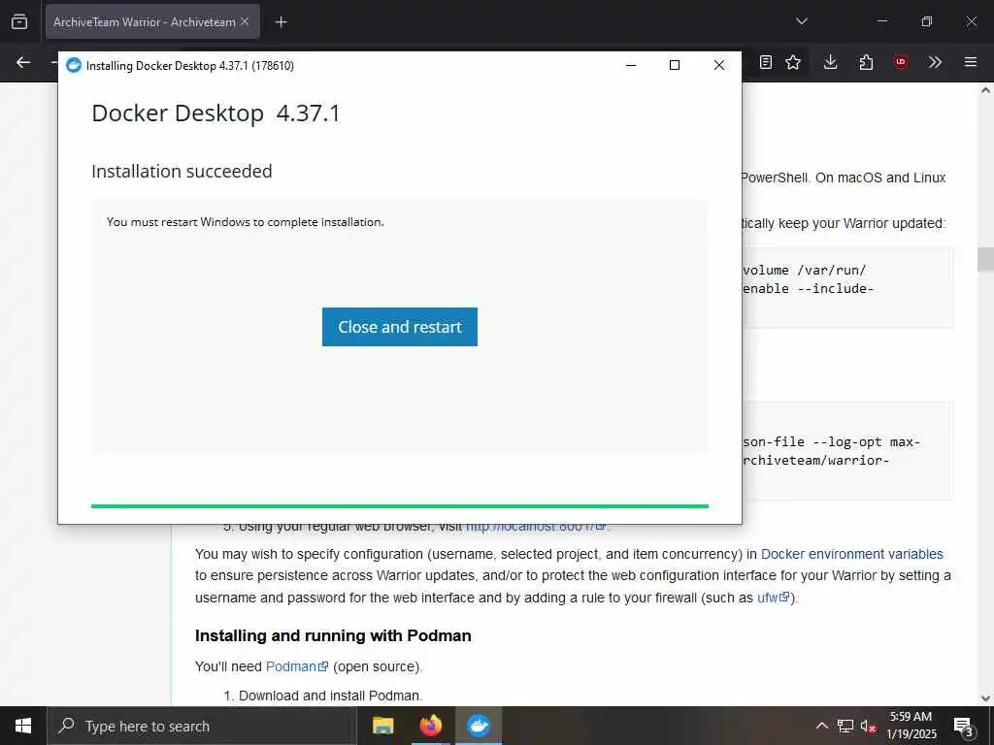Show hidden system tray icons

(x=821, y=726)
